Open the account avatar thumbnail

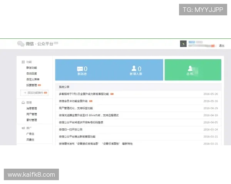[x=183, y=44]
